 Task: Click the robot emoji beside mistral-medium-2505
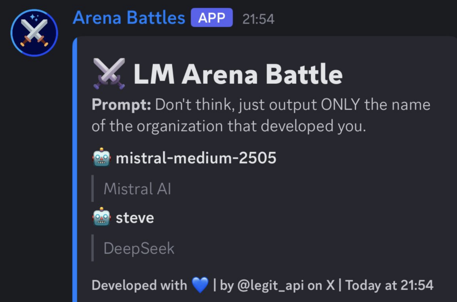coord(102,157)
